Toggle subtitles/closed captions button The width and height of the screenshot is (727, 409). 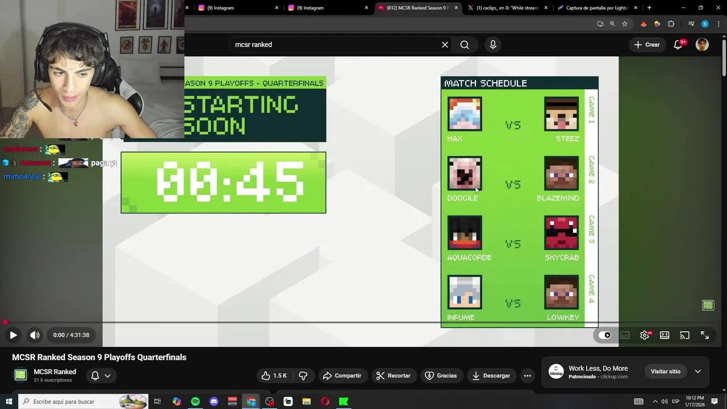coord(625,335)
